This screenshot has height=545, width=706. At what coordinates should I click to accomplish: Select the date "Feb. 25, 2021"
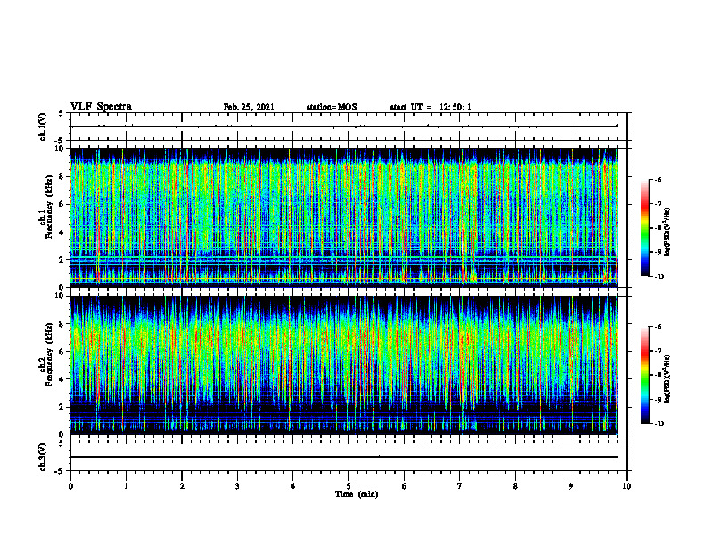[249, 107]
